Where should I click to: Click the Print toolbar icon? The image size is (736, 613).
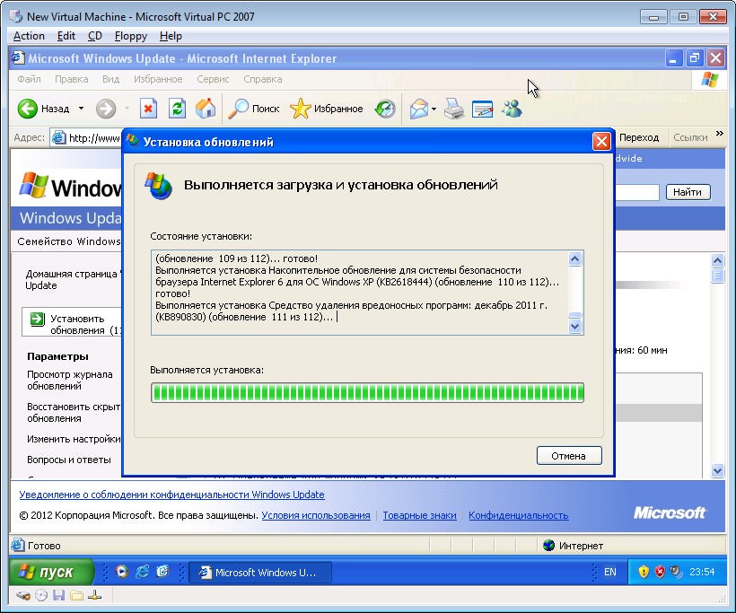455,109
